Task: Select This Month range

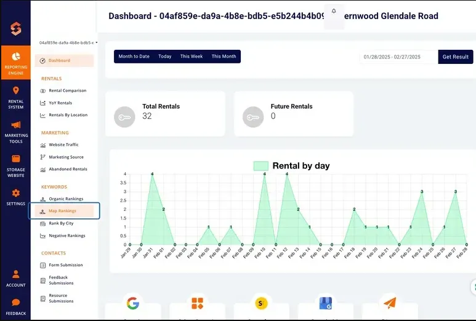Action: pos(224,57)
